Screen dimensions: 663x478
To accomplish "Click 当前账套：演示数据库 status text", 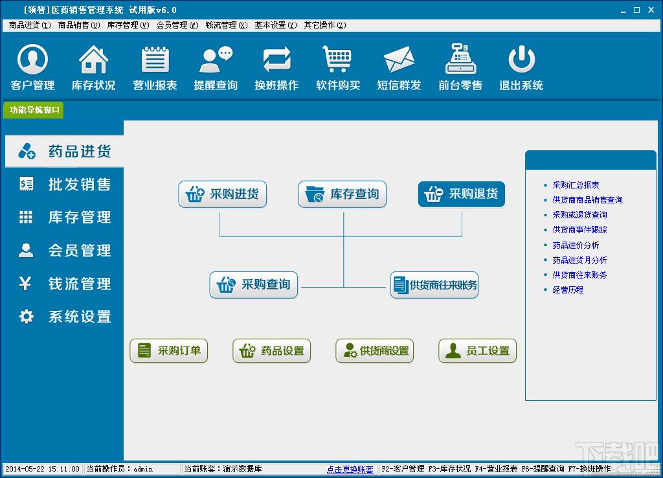I will pyautogui.click(x=223, y=469).
